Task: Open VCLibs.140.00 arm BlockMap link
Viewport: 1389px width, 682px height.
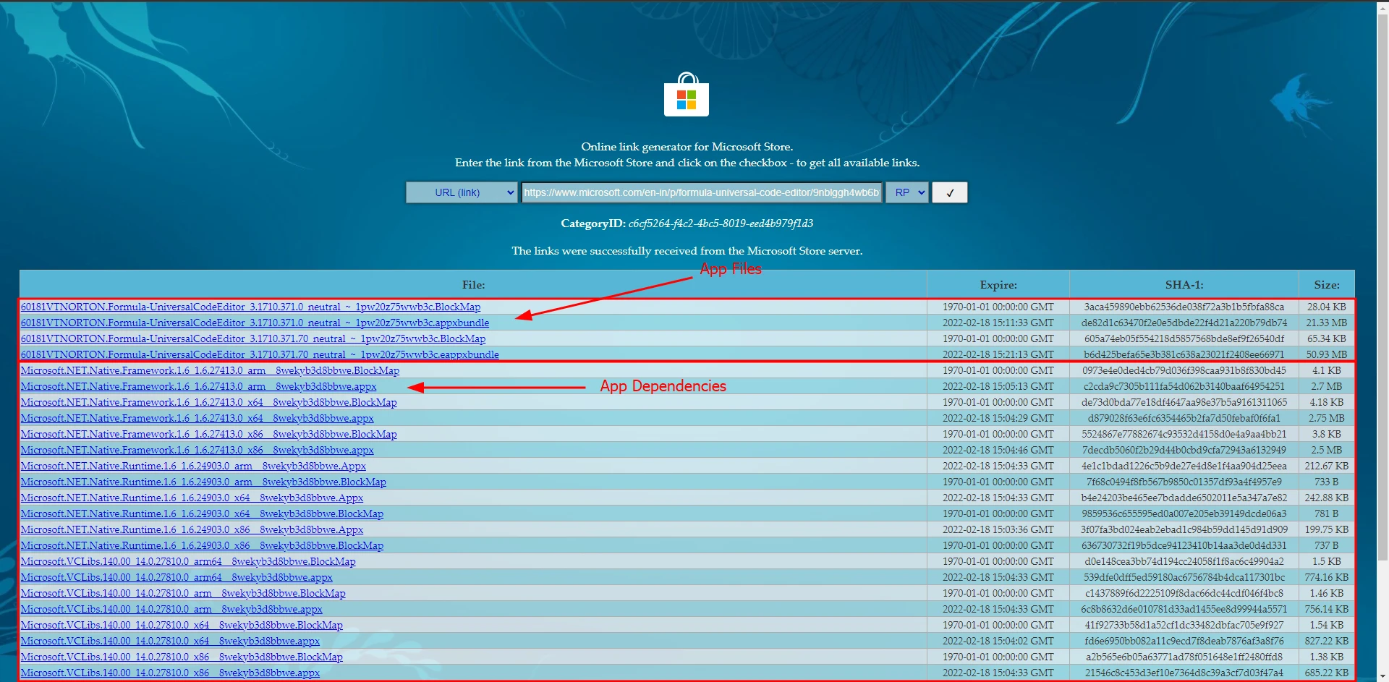Action: [183, 593]
